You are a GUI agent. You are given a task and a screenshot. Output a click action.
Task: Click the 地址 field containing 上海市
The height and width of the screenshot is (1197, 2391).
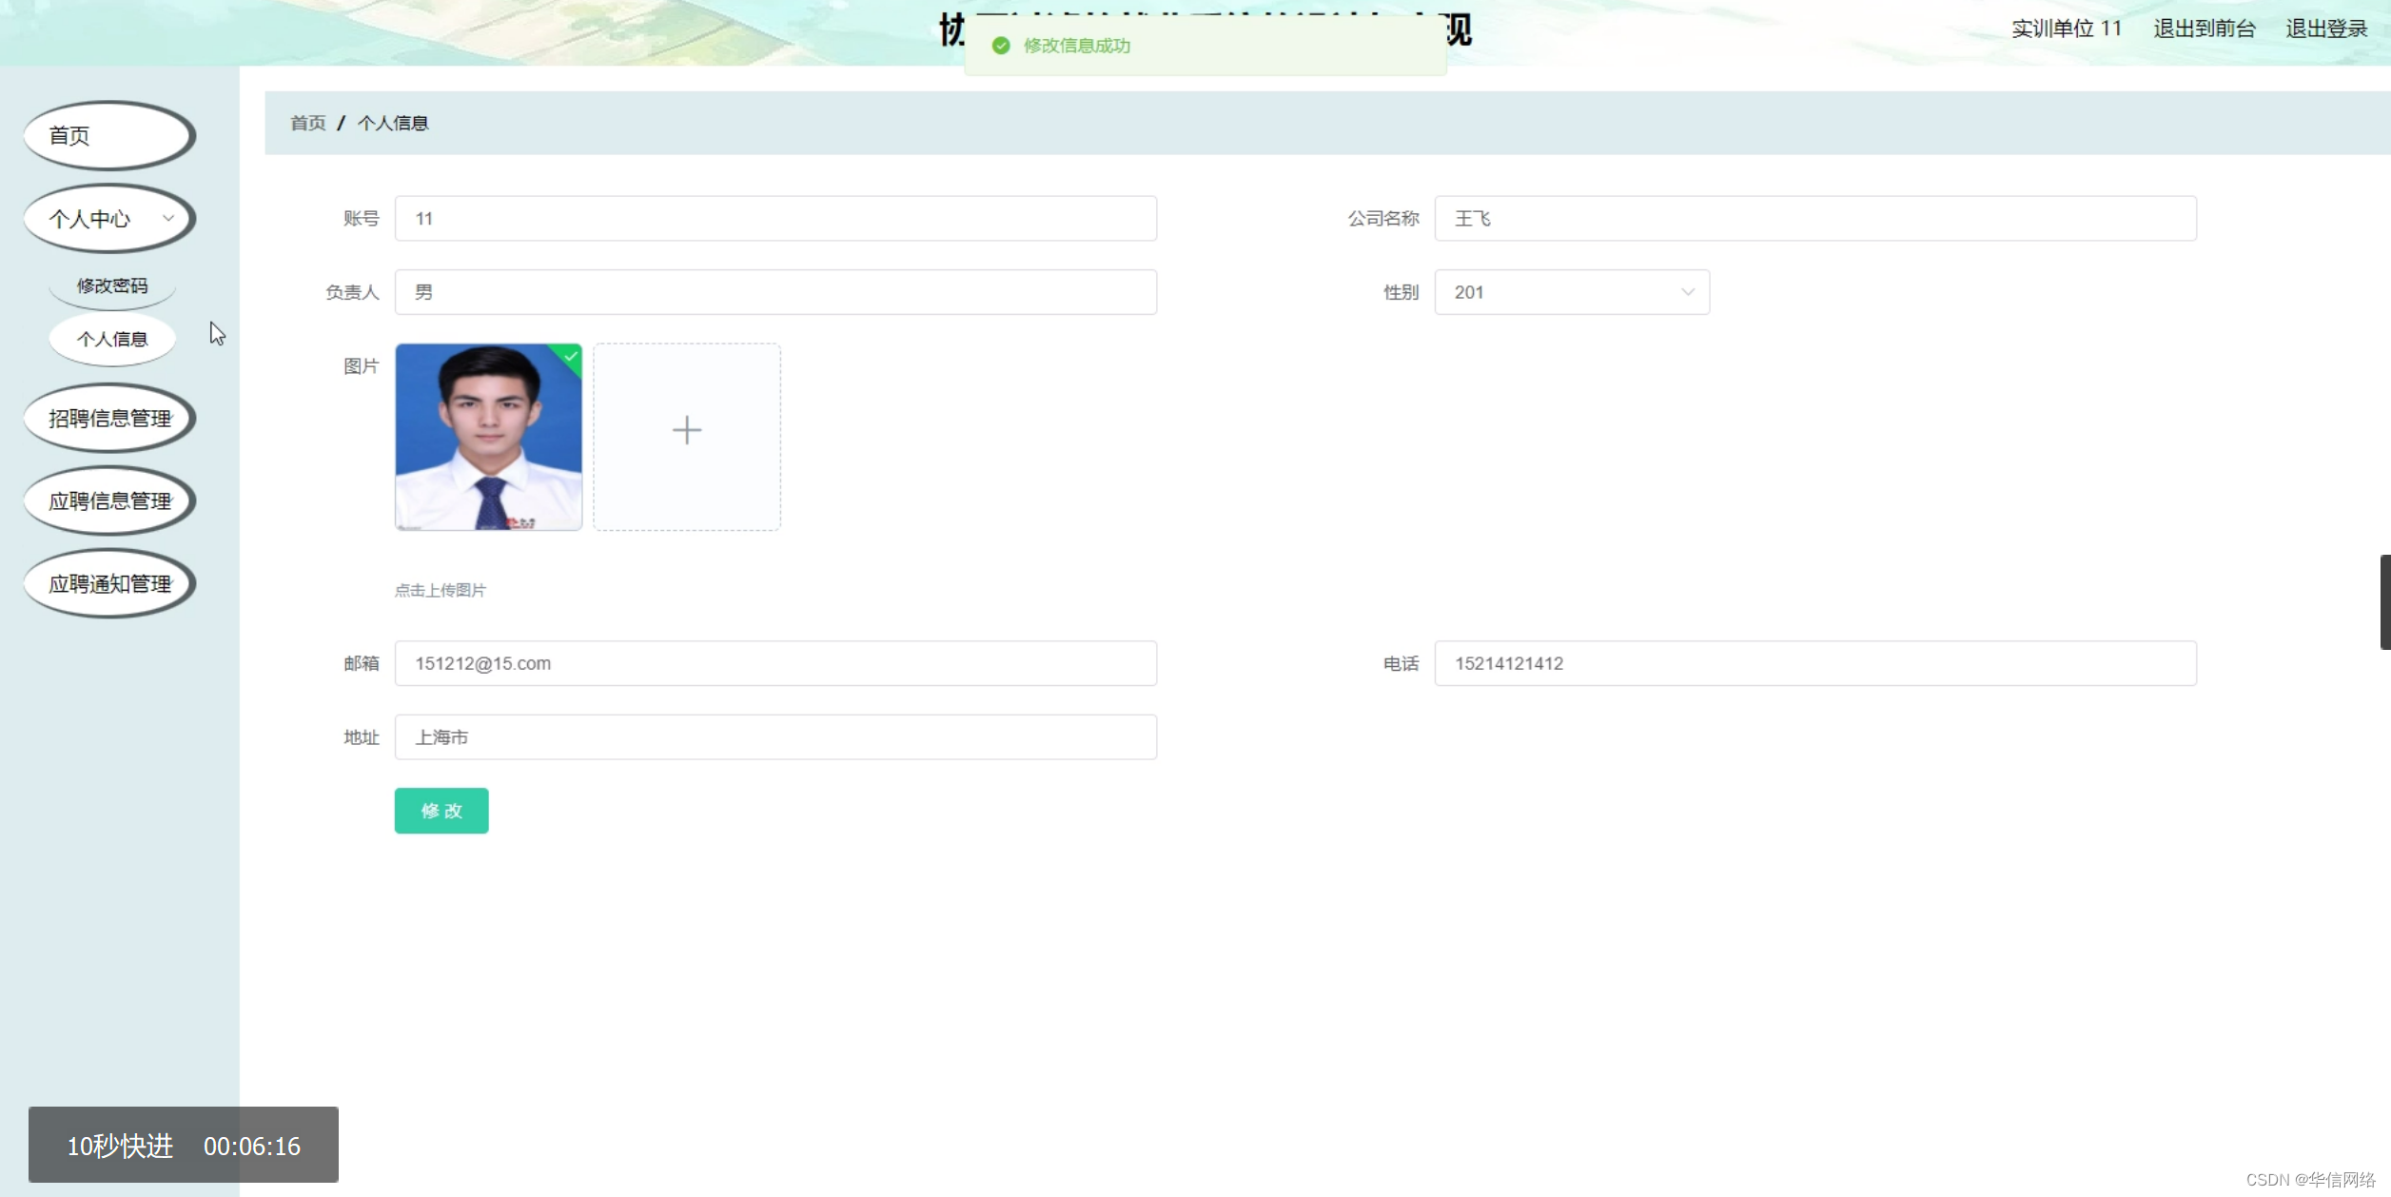pyautogui.click(x=774, y=737)
